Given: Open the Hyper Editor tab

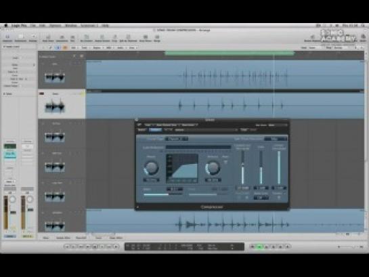Looking at the screenshot, I should pyautogui.click(x=116, y=238).
